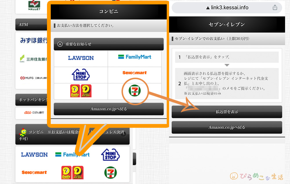Choose the 7-Eleven logo in the コンビニ popup
This screenshot has width=290, height=184.
(x=135, y=91)
